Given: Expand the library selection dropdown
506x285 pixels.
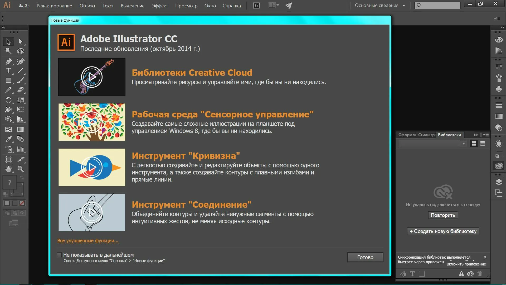Looking at the screenshot, I should click(464, 144).
